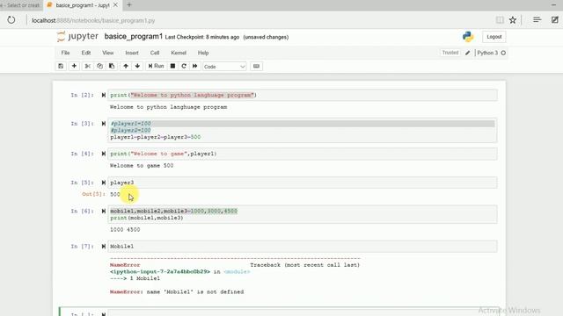Toggle the Trusted notebook indicator
The width and height of the screenshot is (563, 316).
click(450, 53)
